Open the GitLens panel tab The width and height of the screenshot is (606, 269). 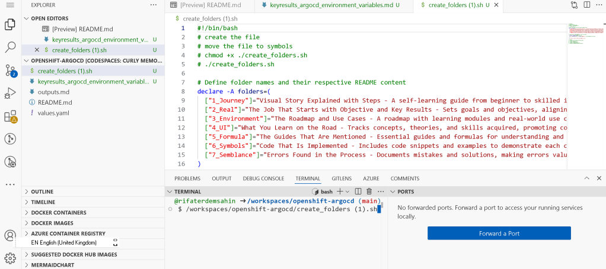point(342,179)
